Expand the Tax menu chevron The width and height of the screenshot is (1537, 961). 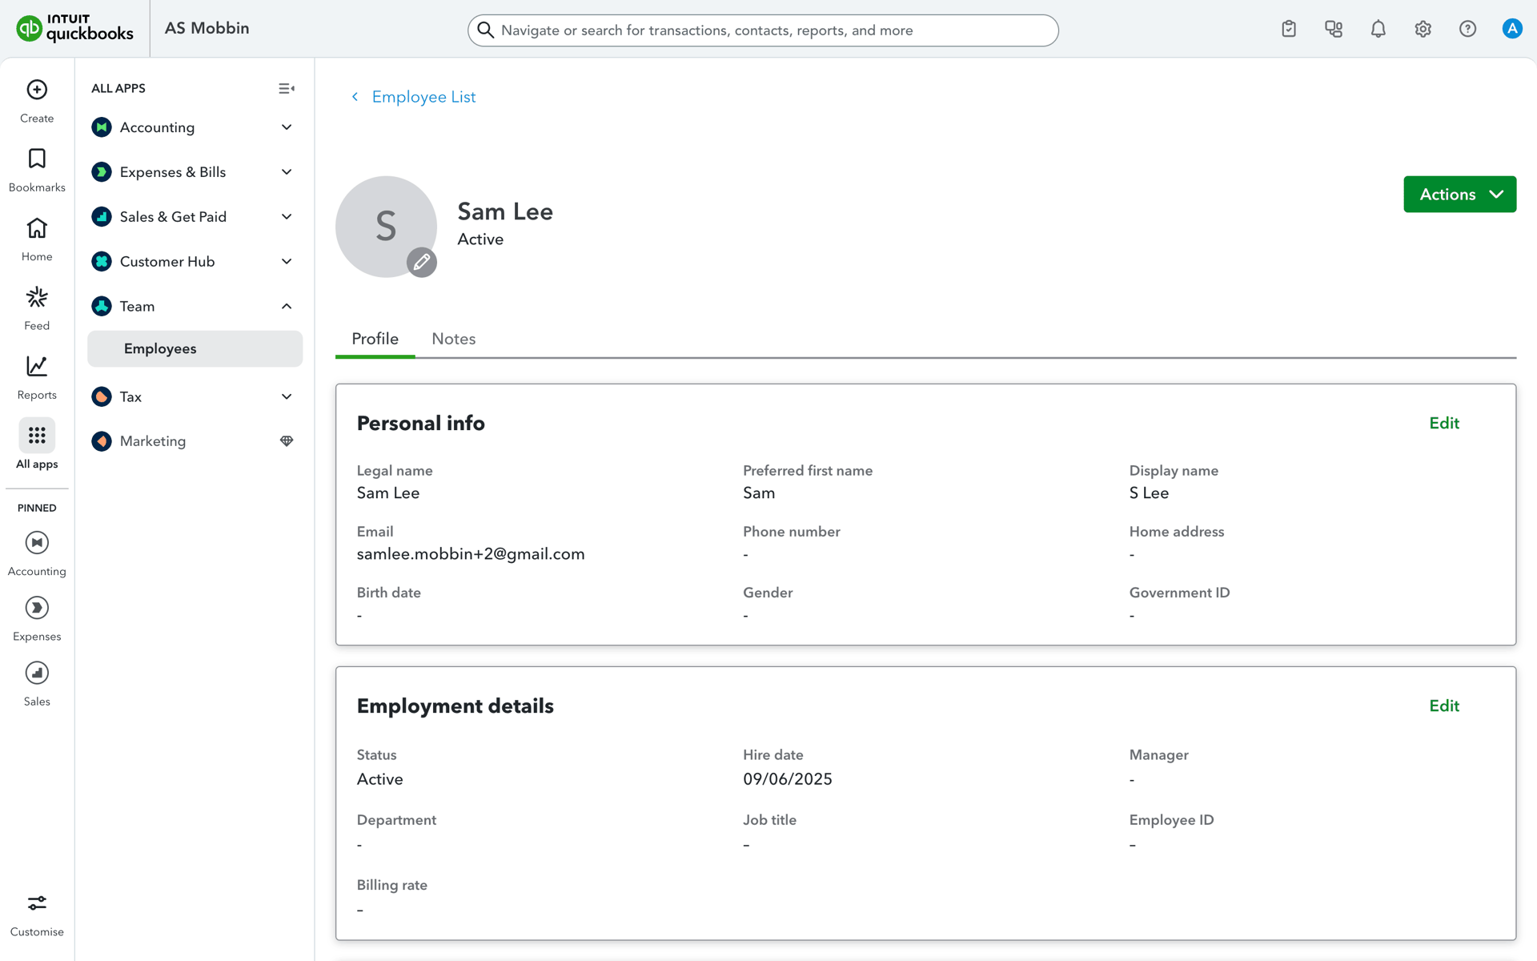(287, 396)
